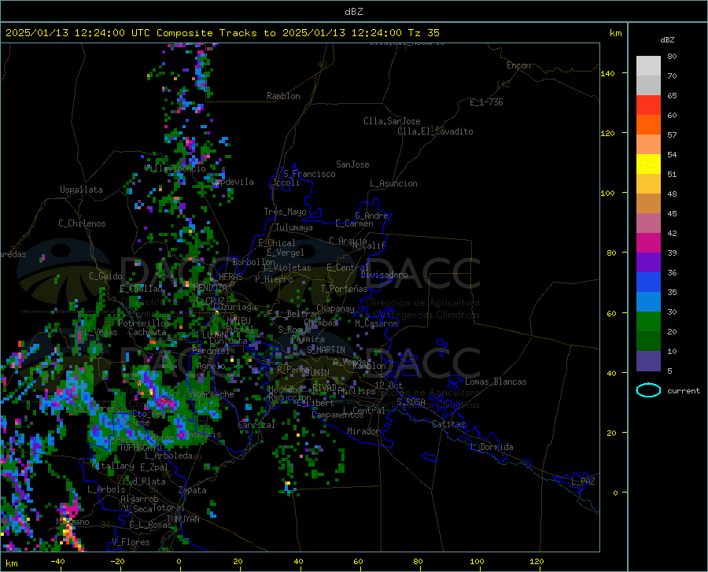This screenshot has height=572, width=708.
Task: Click the 80 dBZ scale value label
Action: (x=672, y=57)
